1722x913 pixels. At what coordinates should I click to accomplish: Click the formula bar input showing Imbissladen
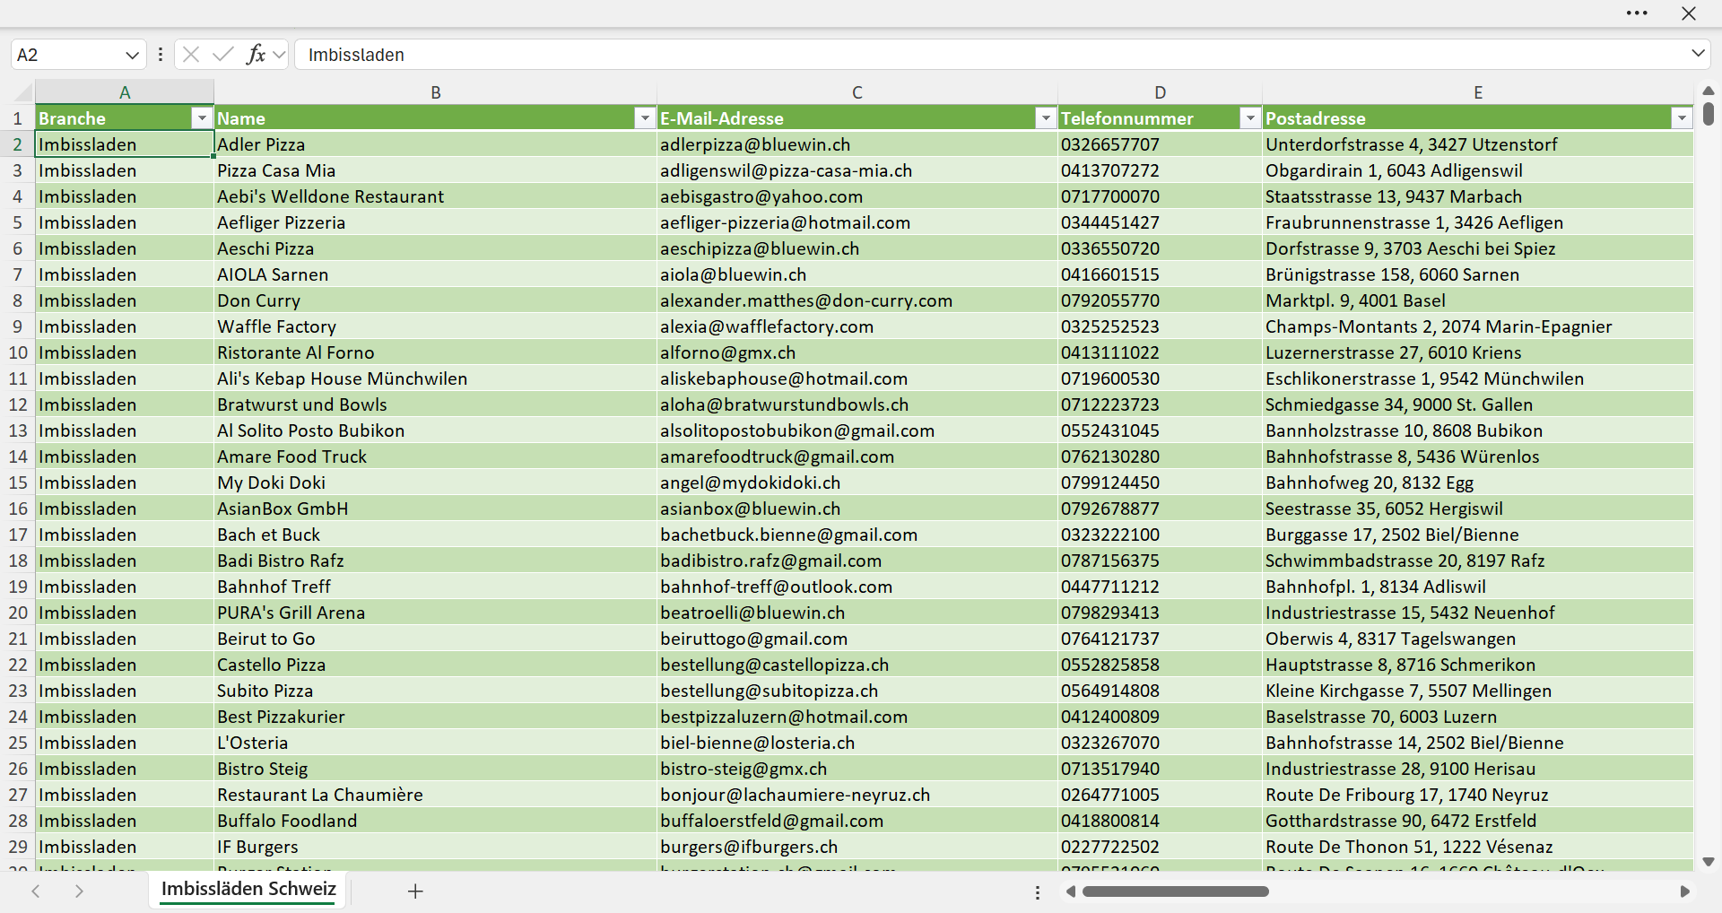(991, 55)
